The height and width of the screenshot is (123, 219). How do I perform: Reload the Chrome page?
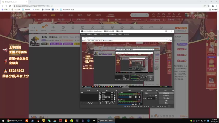[10, 6]
